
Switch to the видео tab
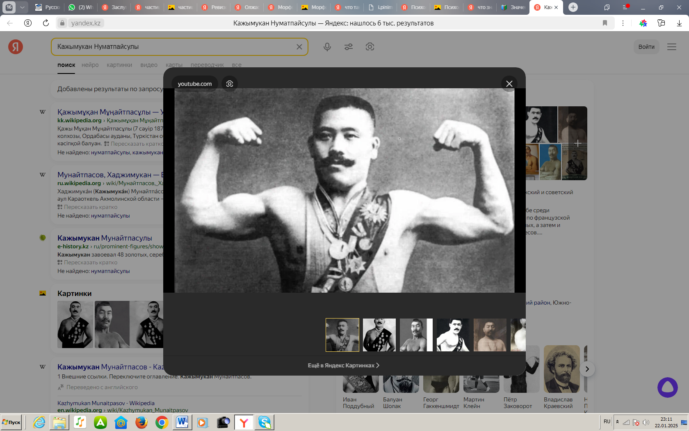(149, 65)
